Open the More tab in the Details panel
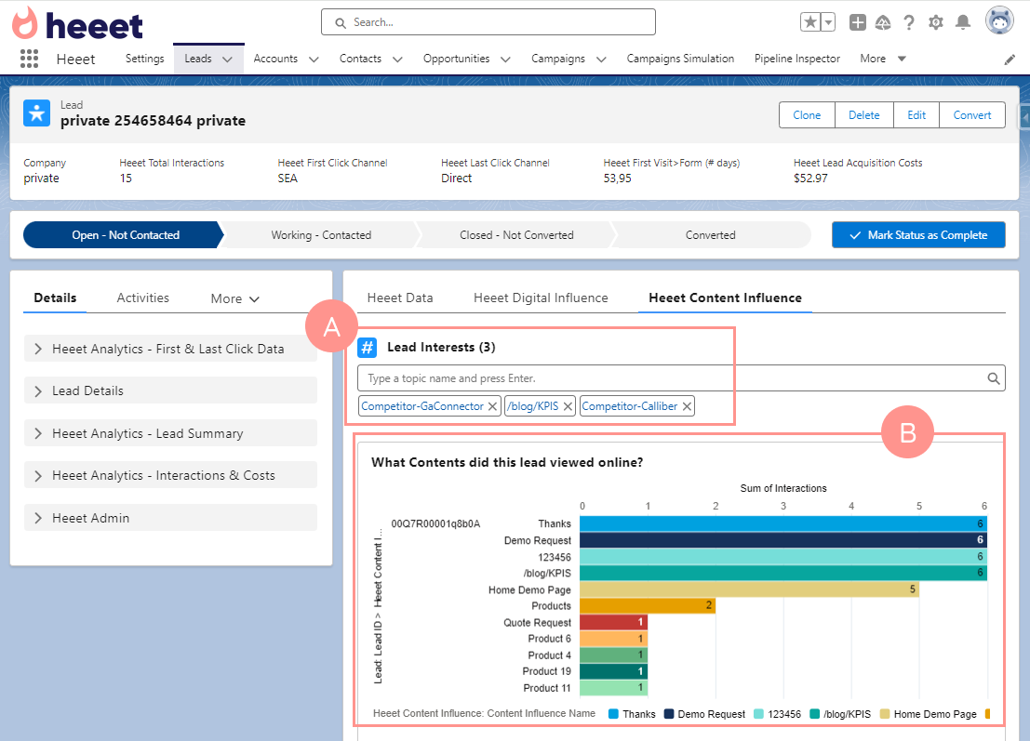The width and height of the screenshot is (1030, 741). coord(235,298)
